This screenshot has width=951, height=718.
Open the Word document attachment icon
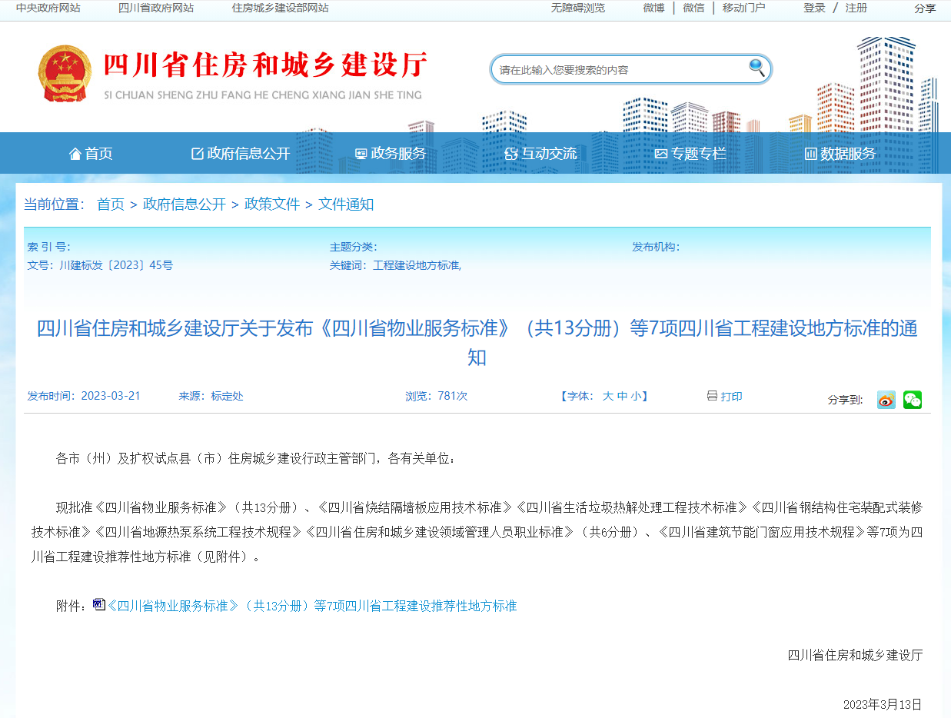click(97, 606)
